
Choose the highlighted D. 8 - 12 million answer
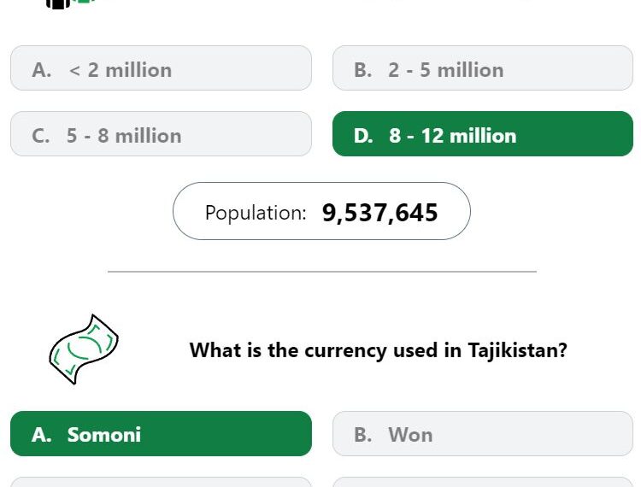coord(483,133)
